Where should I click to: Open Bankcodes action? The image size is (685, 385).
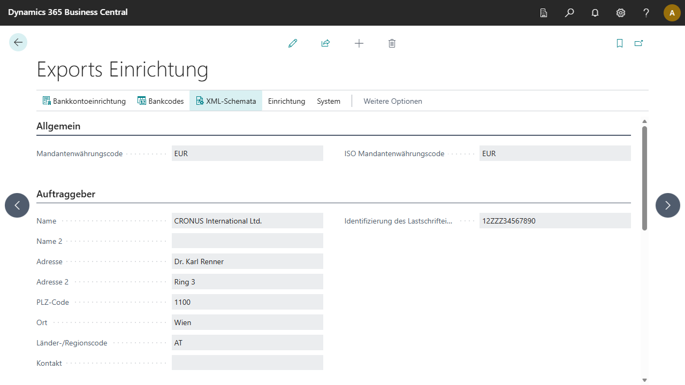click(161, 101)
